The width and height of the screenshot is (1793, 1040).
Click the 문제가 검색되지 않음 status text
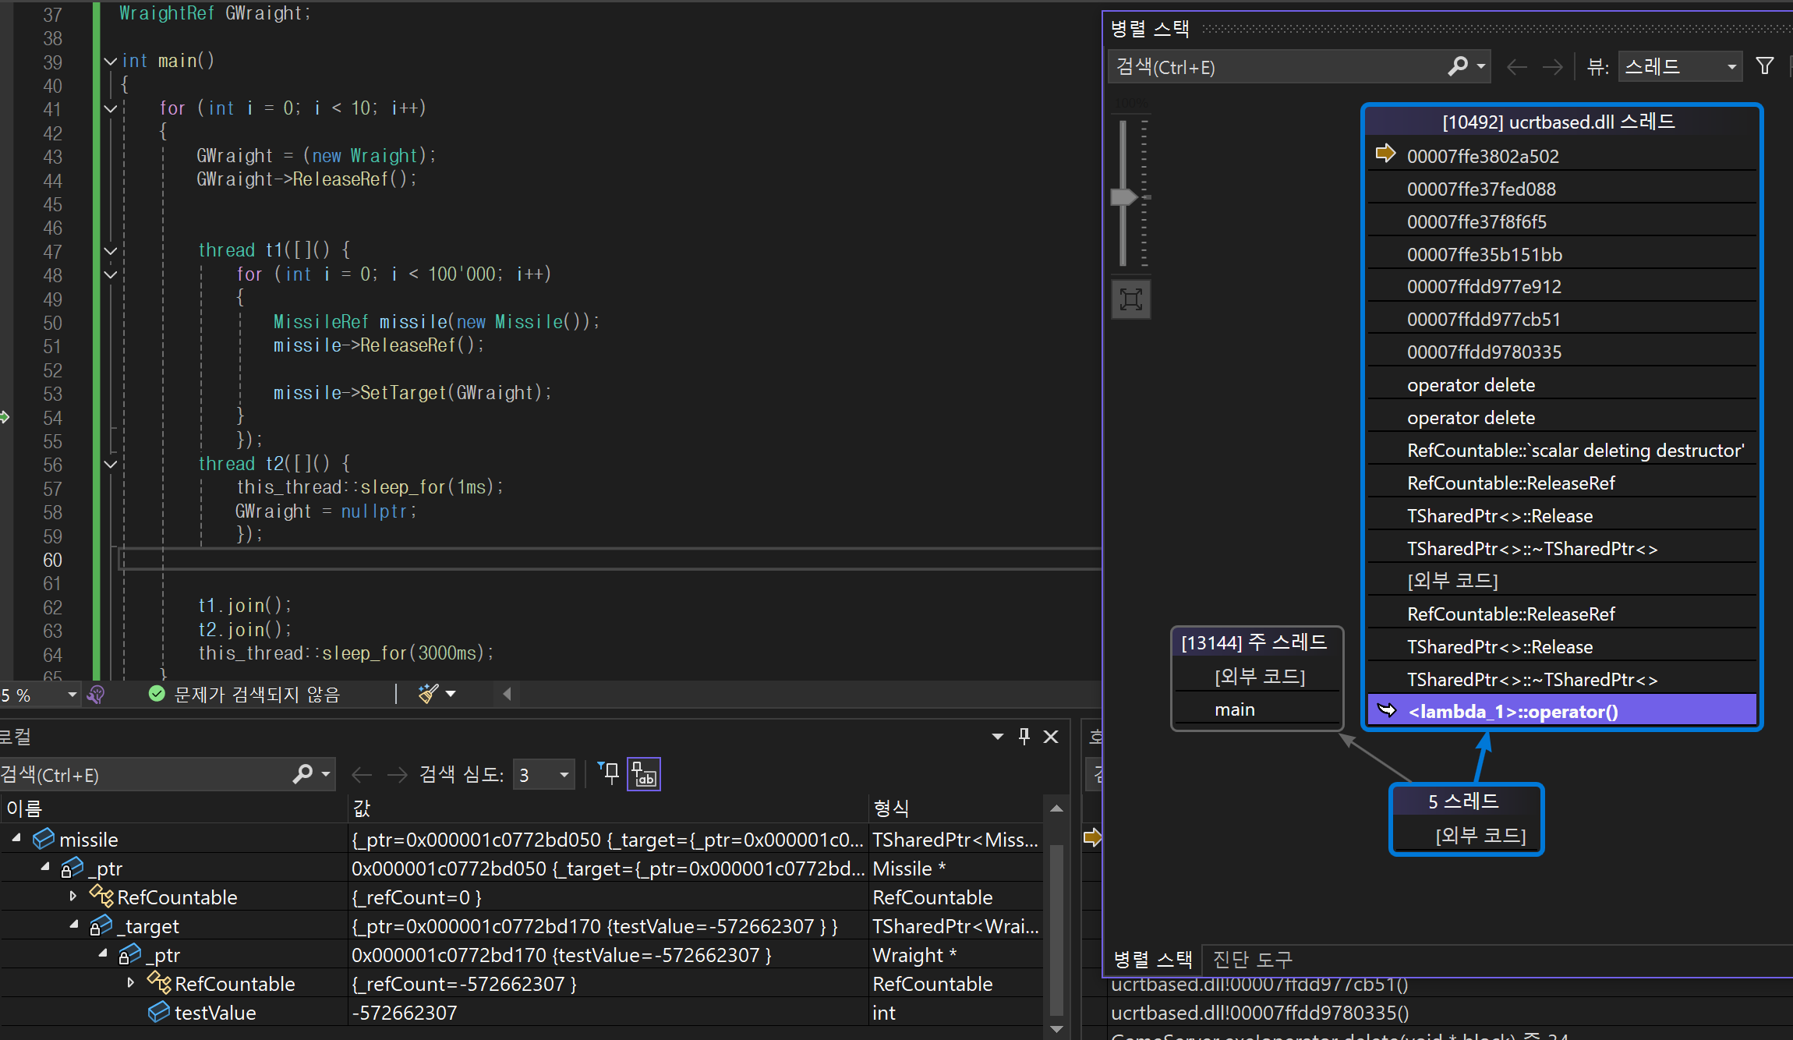pyautogui.click(x=257, y=694)
